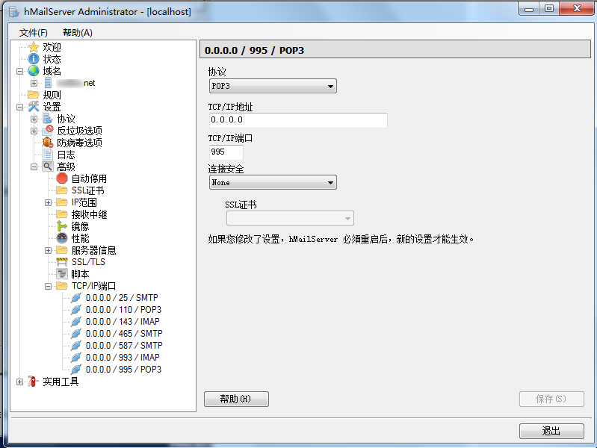597x448 pixels.
Task: Click the globe icon for 域名
Action: click(x=33, y=71)
